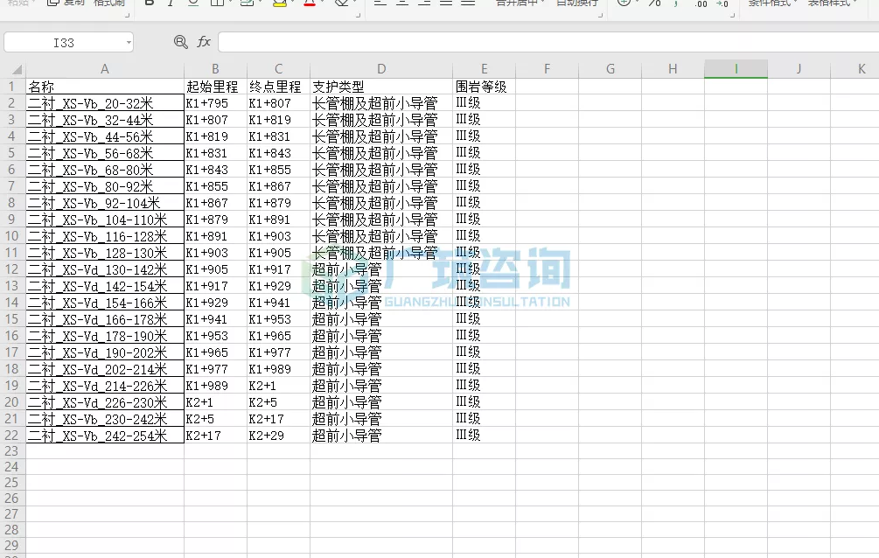Screen dimensions: 879x558
Task: Select row 27 header
Action: point(11,513)
